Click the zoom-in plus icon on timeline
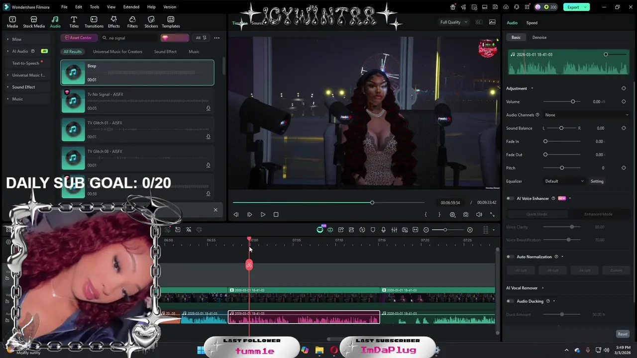 pos(470,230)
